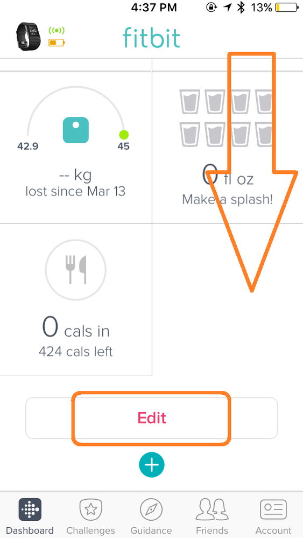Image resolution: width=303 pixels, height=538 pixels.
Task: Switch to the Dashboard tab
Action: pos(30,516)
